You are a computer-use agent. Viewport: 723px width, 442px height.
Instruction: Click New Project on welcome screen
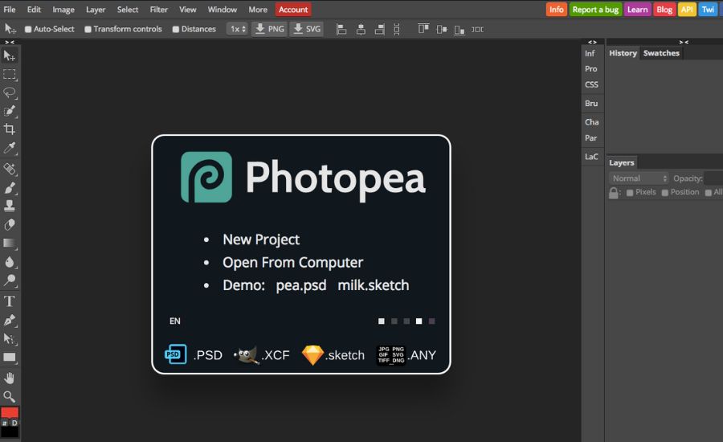click(261, 239)
